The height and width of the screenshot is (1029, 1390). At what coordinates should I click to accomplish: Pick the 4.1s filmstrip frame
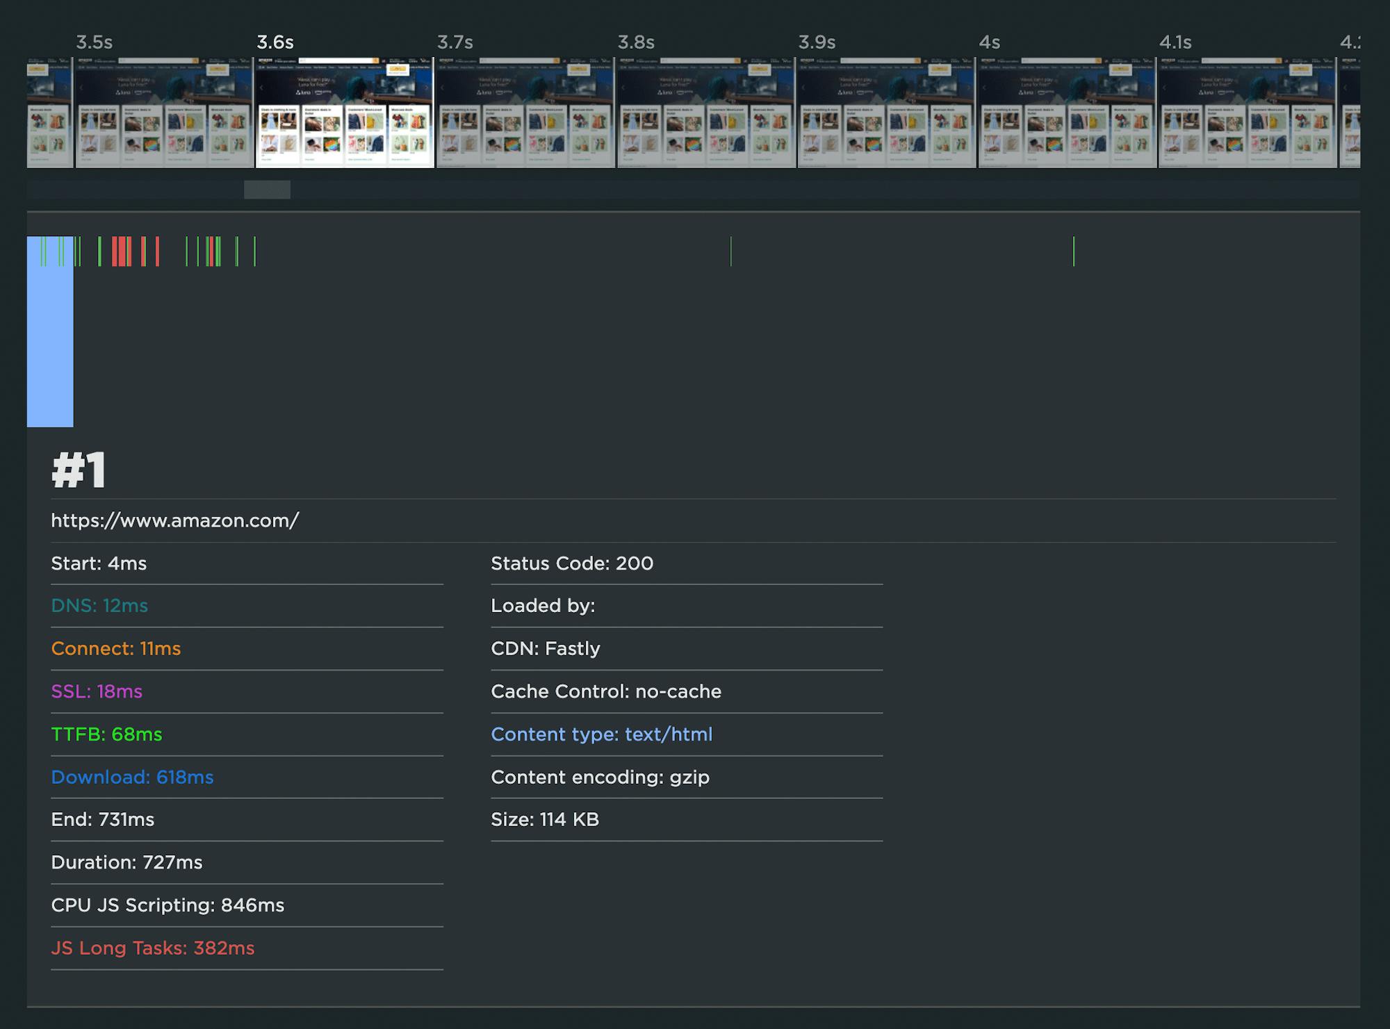(1248, 113)
